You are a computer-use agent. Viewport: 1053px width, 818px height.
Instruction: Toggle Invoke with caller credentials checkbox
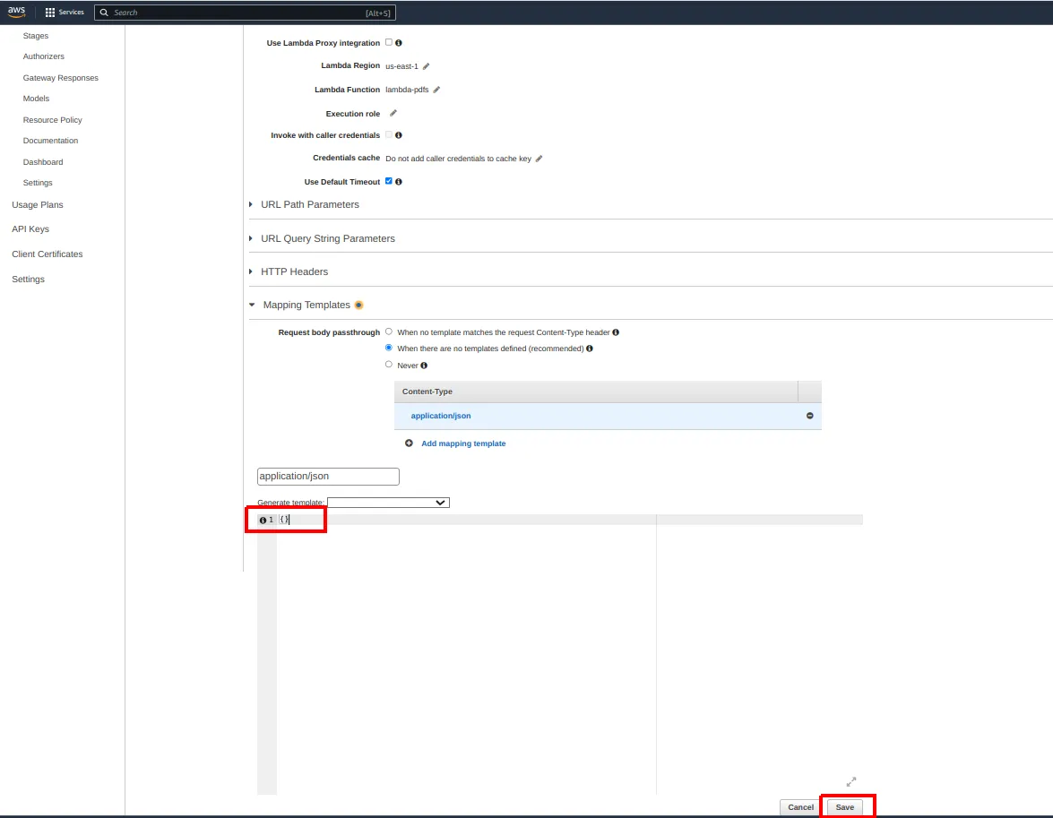tap(389, 135)
